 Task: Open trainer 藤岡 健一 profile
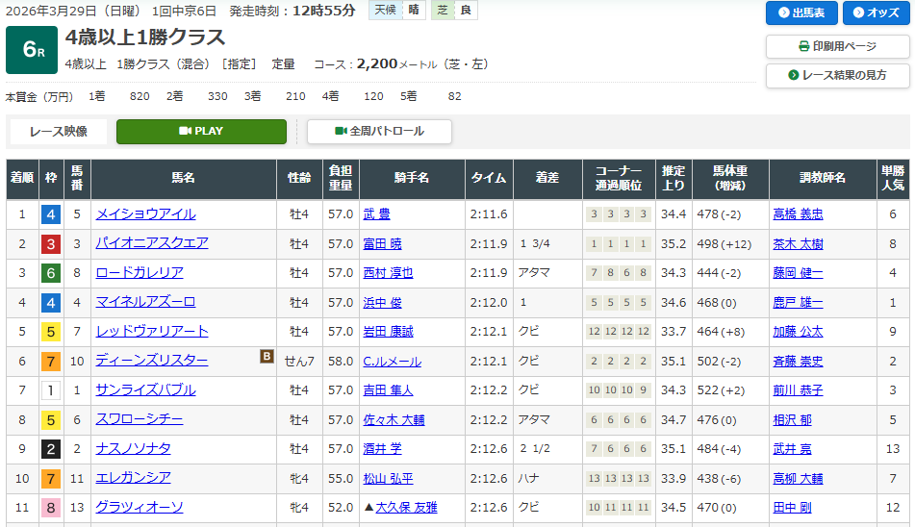(x=798, y=273)
